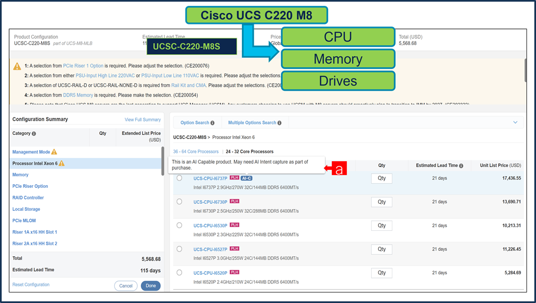Click View Full Summary link

click(x=143, y=120)
